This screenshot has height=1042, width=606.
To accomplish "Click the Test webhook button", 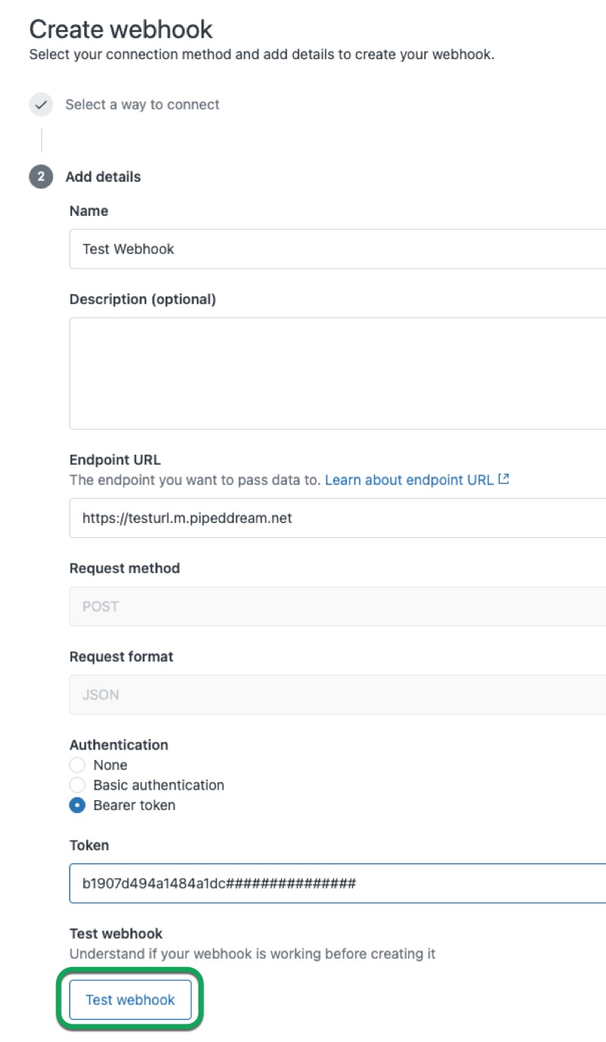I will tap(130, 1000).
